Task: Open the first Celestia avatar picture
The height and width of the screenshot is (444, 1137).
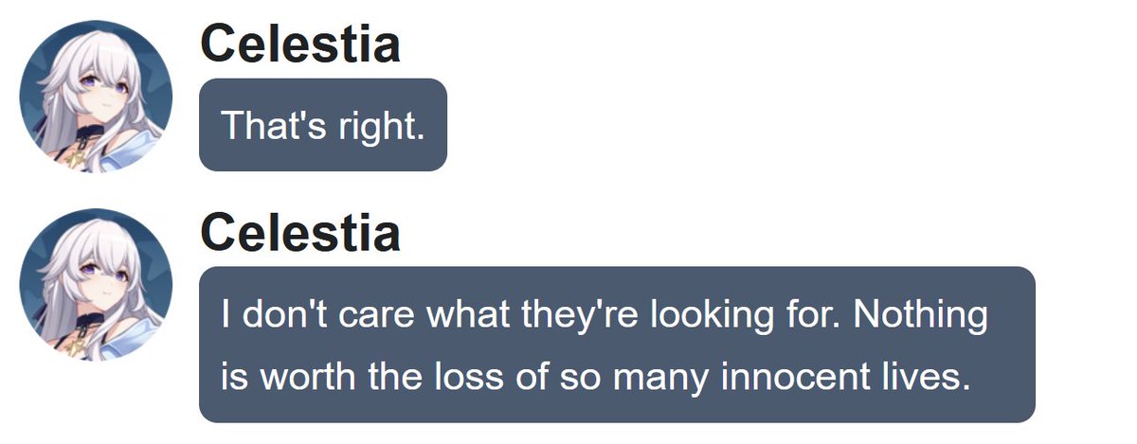Action: [x=96, y=97]
